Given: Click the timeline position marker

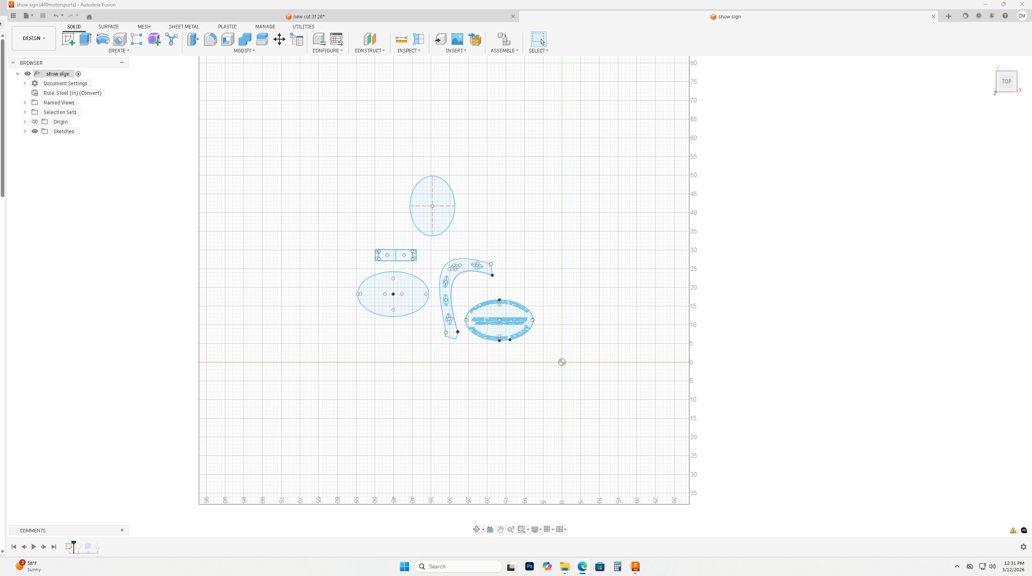Looking at the screenshot, I should (x=74, y=544).
